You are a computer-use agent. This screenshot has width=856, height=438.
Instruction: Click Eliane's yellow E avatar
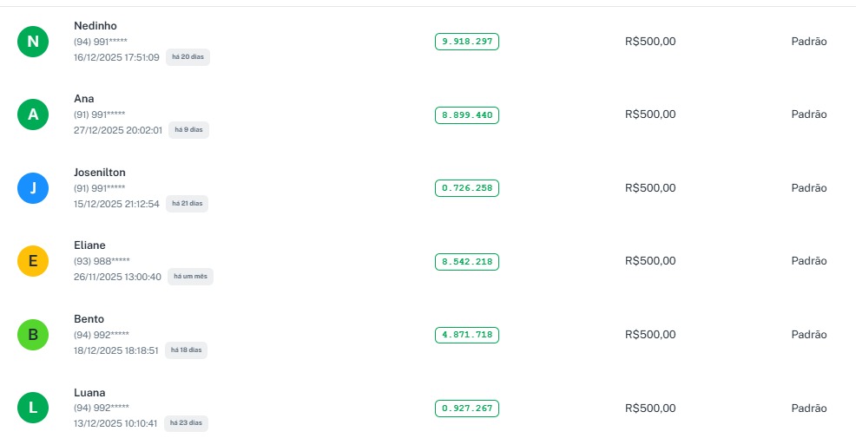coord(33,261)
